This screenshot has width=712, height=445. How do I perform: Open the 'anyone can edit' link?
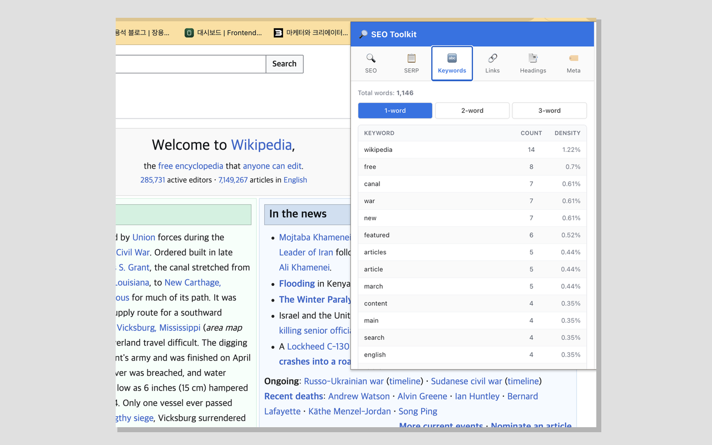pyautogui.click(x=272, y=166)
